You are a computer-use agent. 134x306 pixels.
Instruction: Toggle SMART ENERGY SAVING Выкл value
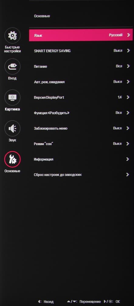118,51
